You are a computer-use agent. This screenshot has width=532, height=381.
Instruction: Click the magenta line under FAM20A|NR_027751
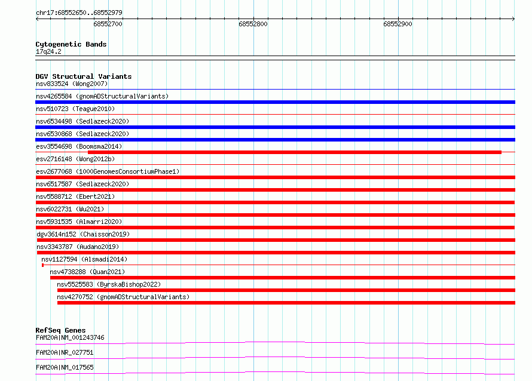pyautogui.click(x=275, y=358)
